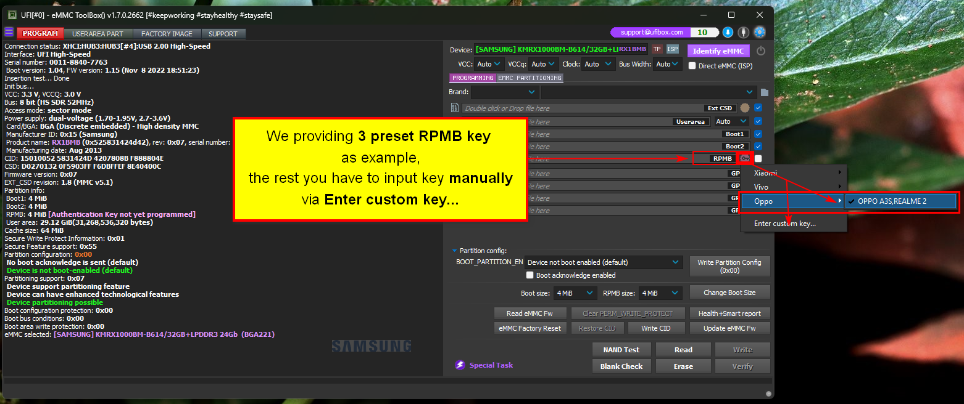Click the RPMB key icon
The height and width of the screenshot is (404, 964).
coord(745,158)
